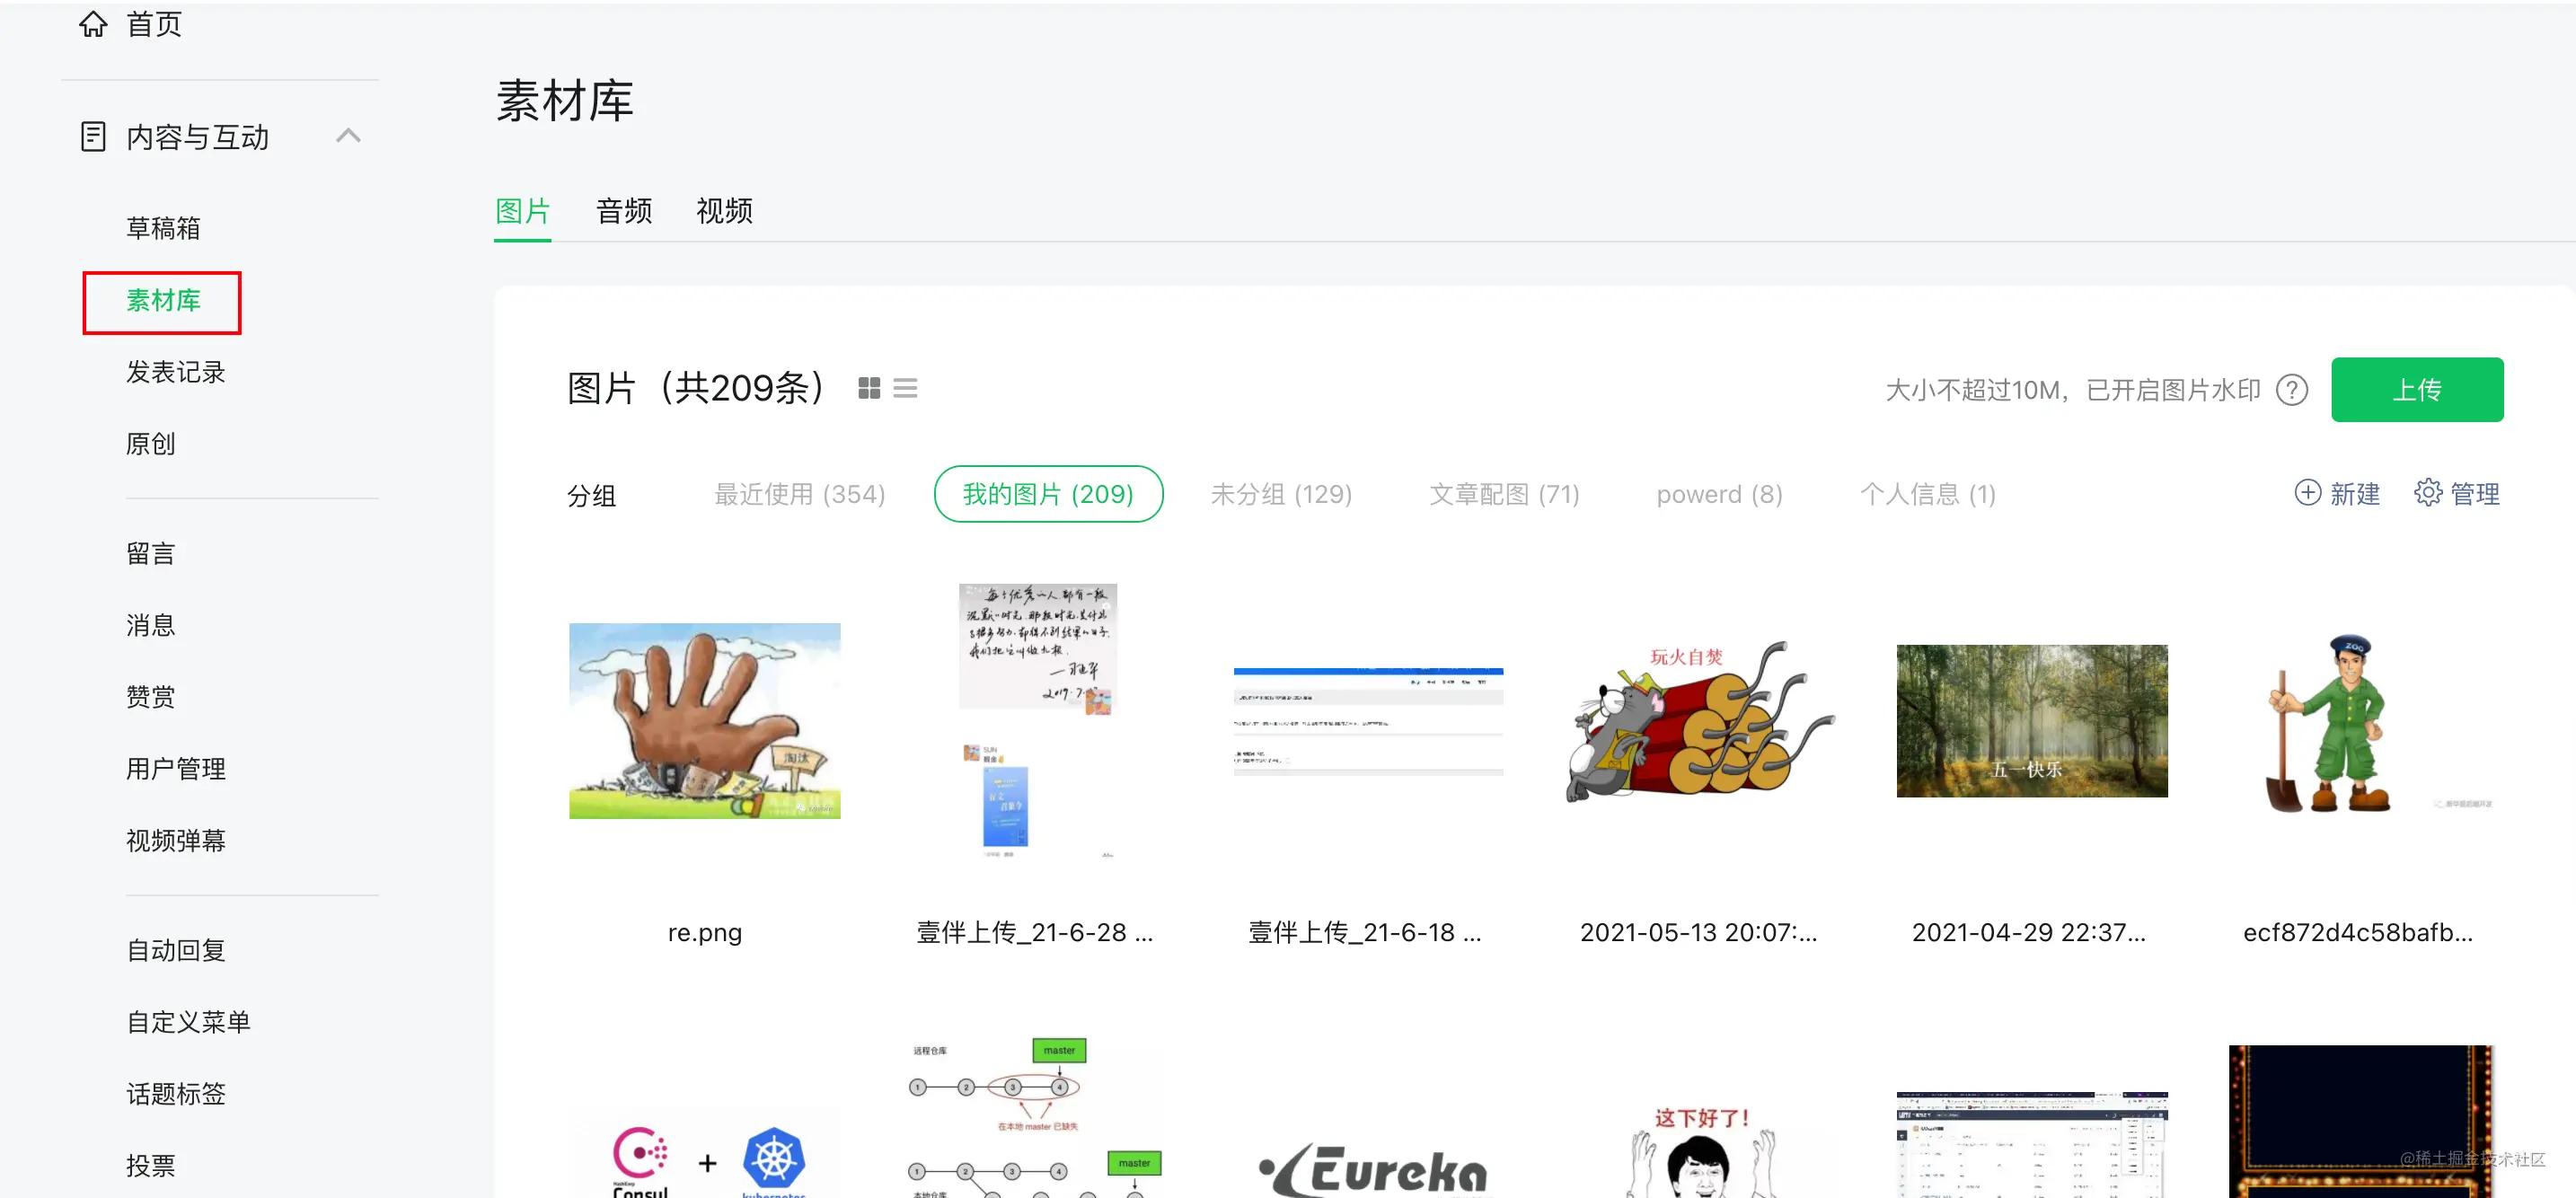Switch to the 音频 tab
The width and height of the screenshot is (2576, 1198).
[x=623, y=211]
